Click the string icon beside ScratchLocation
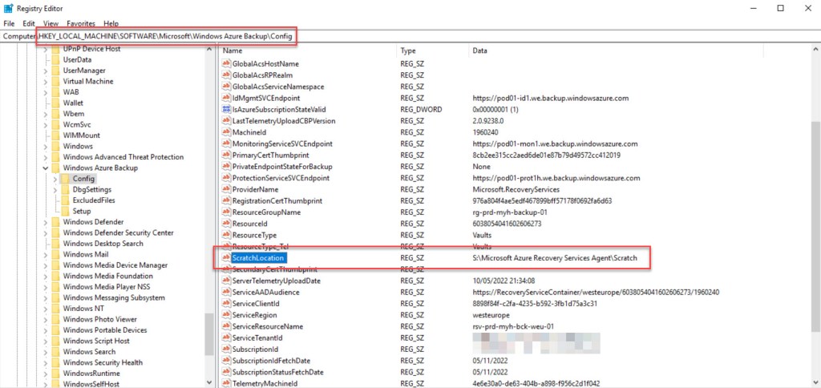The image size is (821, 388). pyautogui.click(x=226, y=258)
